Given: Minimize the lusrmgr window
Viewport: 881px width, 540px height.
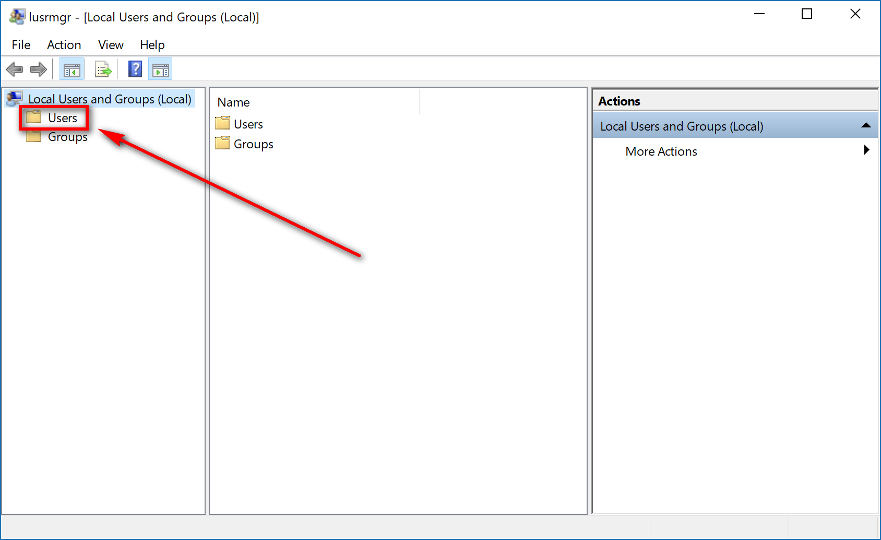Looking at the screenshot, I should (x=759, y=14).
